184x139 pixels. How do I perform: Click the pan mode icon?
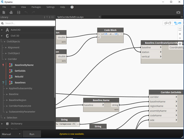tap(180, 44)
